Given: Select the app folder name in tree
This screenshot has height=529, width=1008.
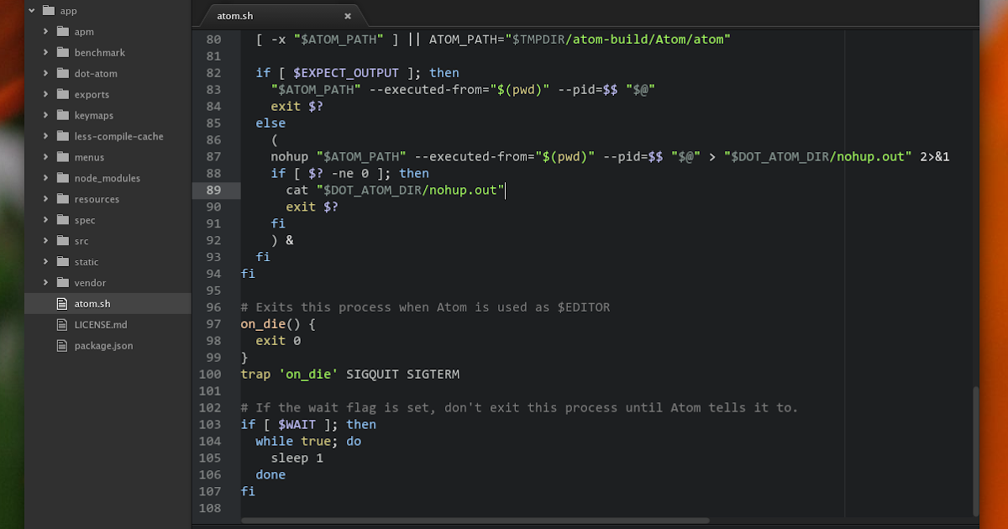Looking at the screenshot, I should click(x=68, y=11).
